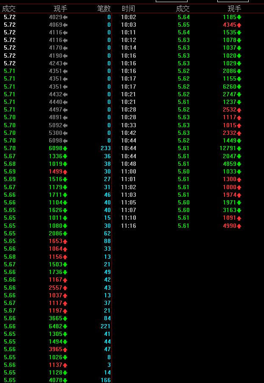Select the 62 trade count entry
This screenshot has height=383, width=264.
coord(107,233)
